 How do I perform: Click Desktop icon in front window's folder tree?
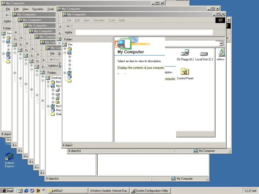pos(65,44)
